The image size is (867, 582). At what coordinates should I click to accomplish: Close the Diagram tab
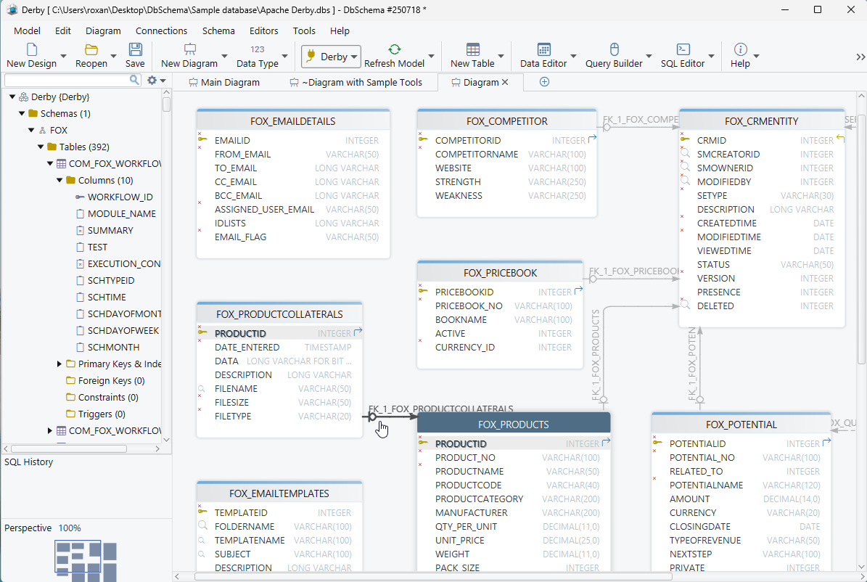point(504,82)
